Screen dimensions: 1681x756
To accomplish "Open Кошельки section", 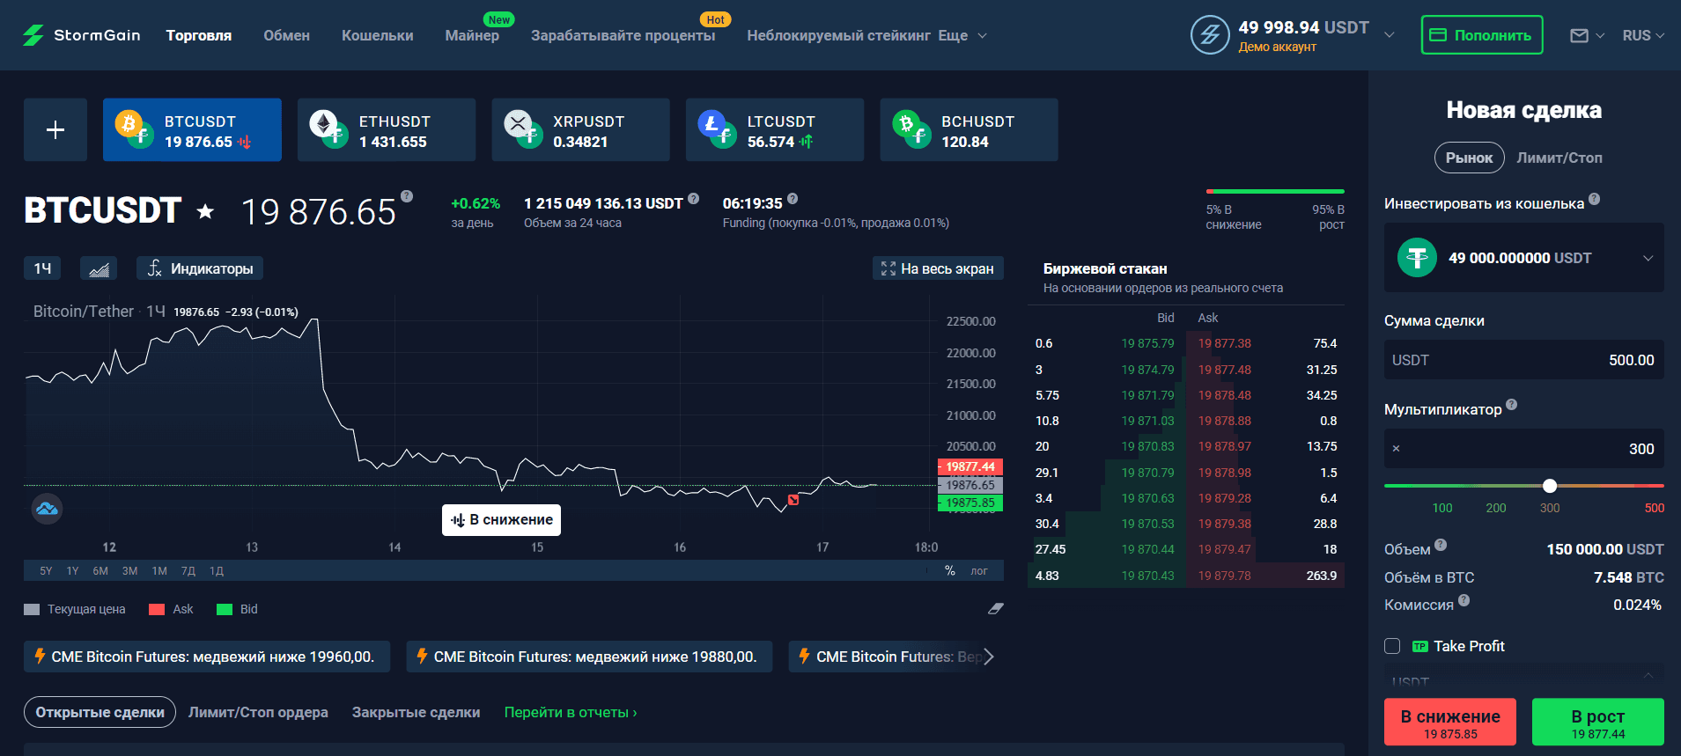I will [x=377, y=35].
